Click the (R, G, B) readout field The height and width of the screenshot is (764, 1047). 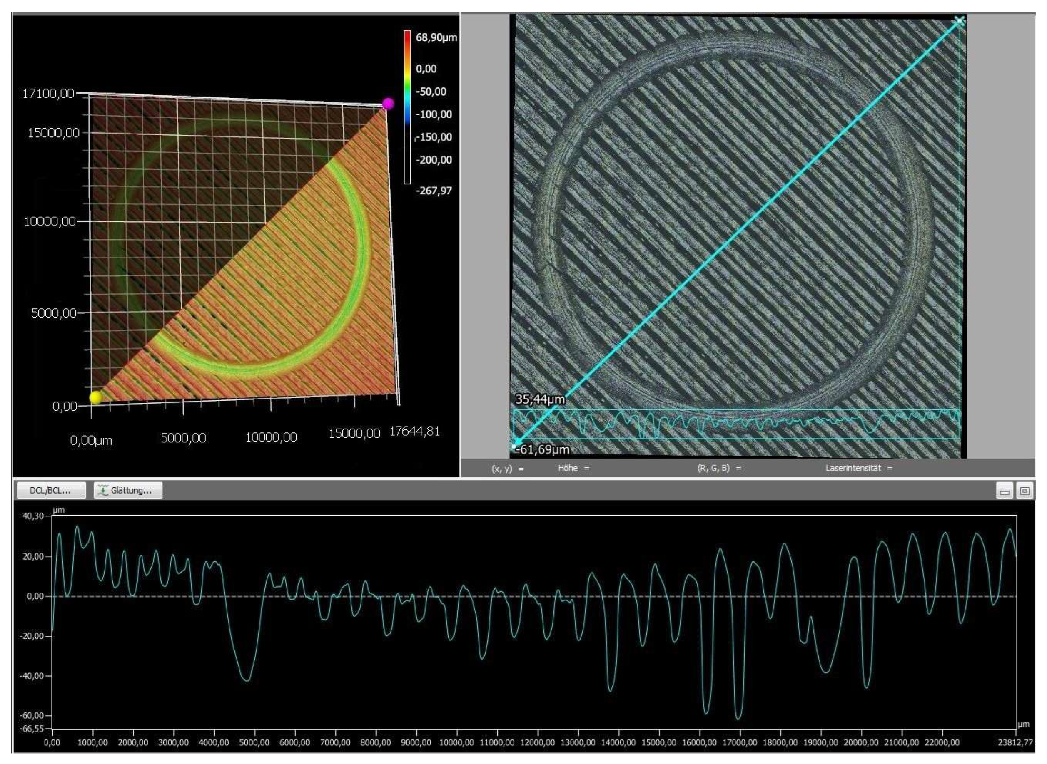coord(719,468)
